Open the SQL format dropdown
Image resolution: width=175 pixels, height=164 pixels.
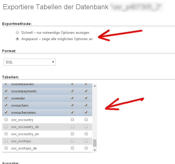click(30, 62)
